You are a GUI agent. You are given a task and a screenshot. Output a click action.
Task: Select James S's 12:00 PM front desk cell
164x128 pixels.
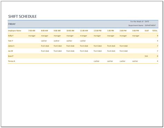point(98,46)
